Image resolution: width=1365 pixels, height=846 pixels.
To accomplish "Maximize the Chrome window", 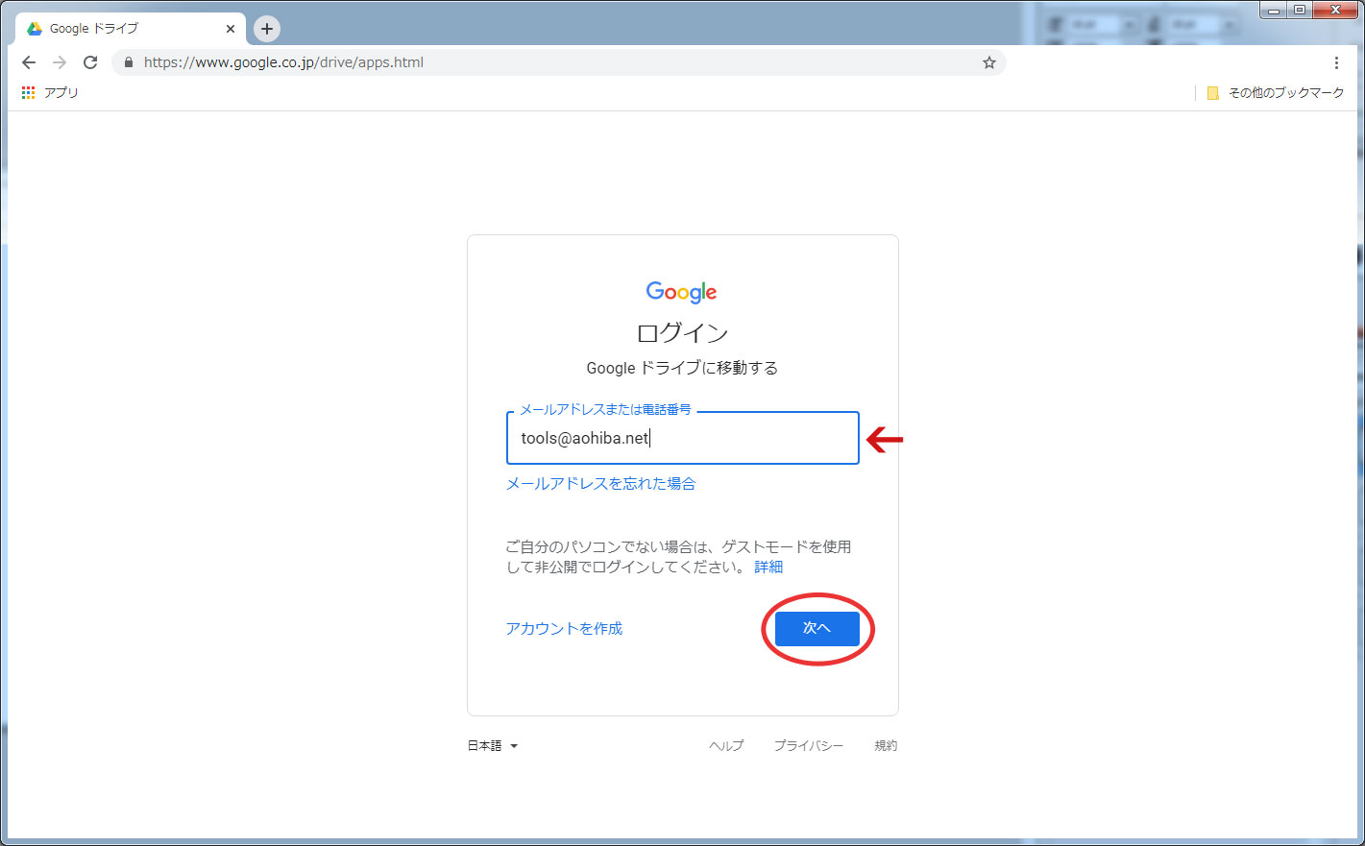I will click(1299, 10).
